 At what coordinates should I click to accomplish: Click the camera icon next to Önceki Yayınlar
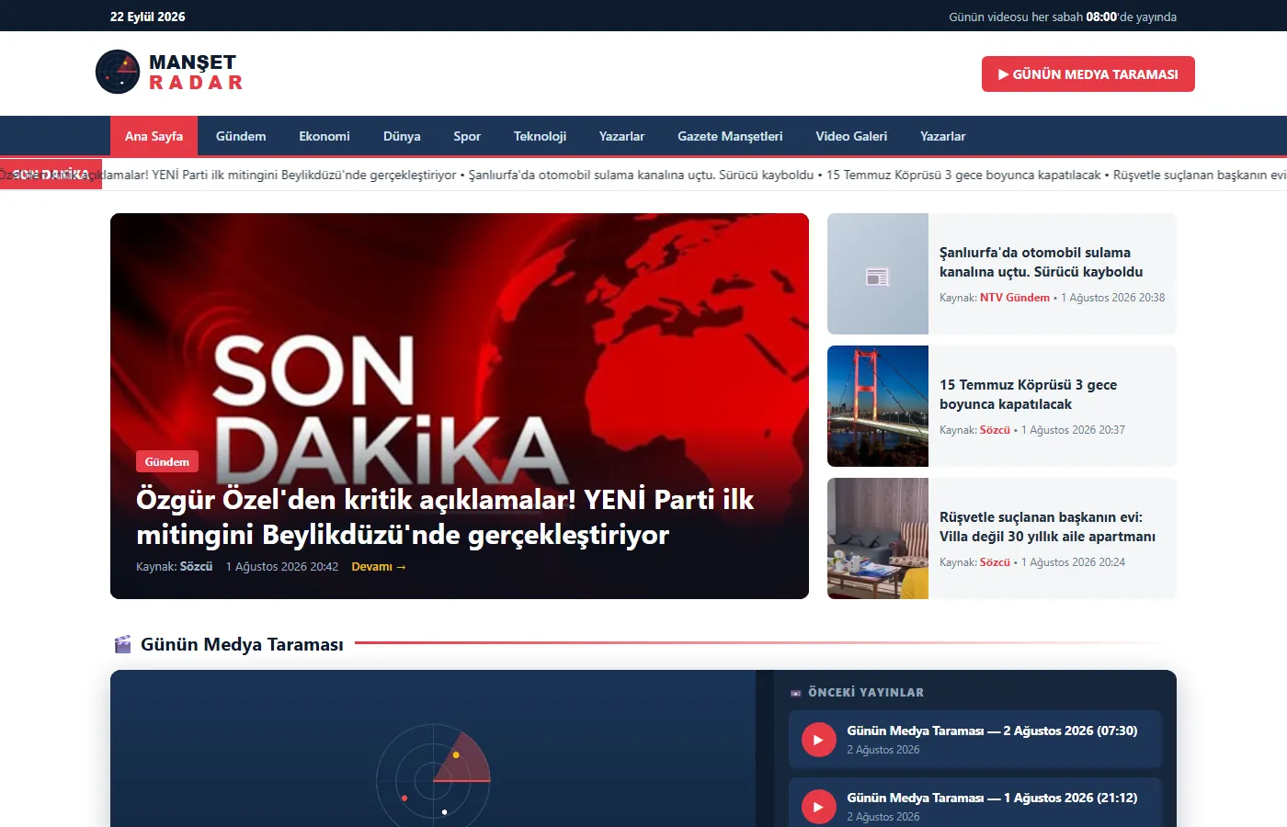(796, 693)
